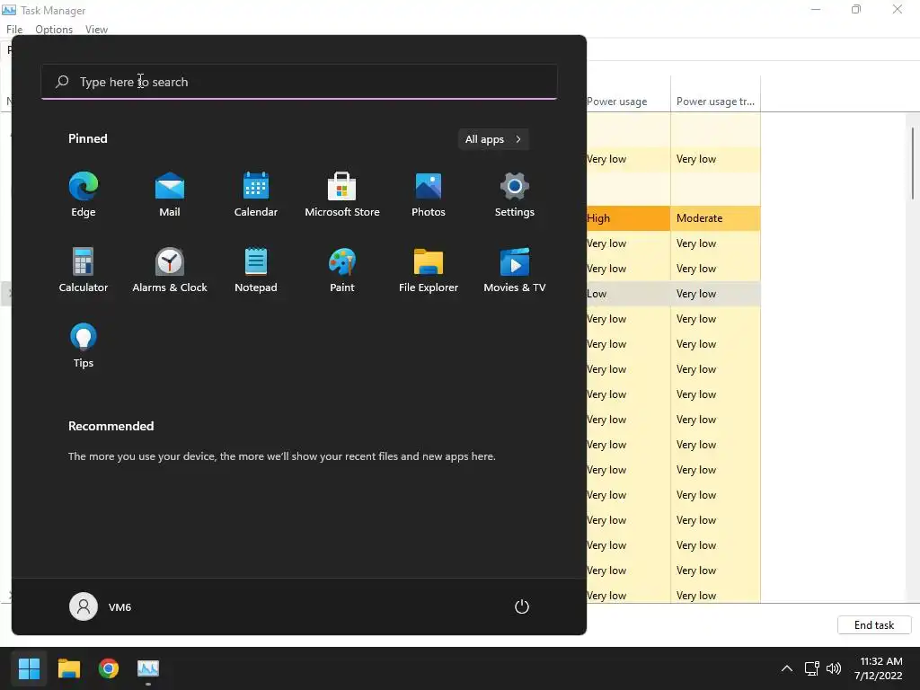Launch Alarms & Clock
The height and width of the screenshot is (690, 920).
(x=170, y=270)
